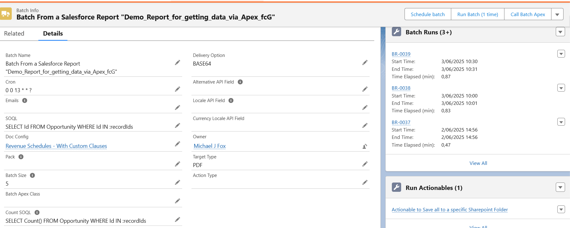Screen dimensions: 570x228
Task: Open the BR-0038 batch run link
Action: [x=401, y=88]
